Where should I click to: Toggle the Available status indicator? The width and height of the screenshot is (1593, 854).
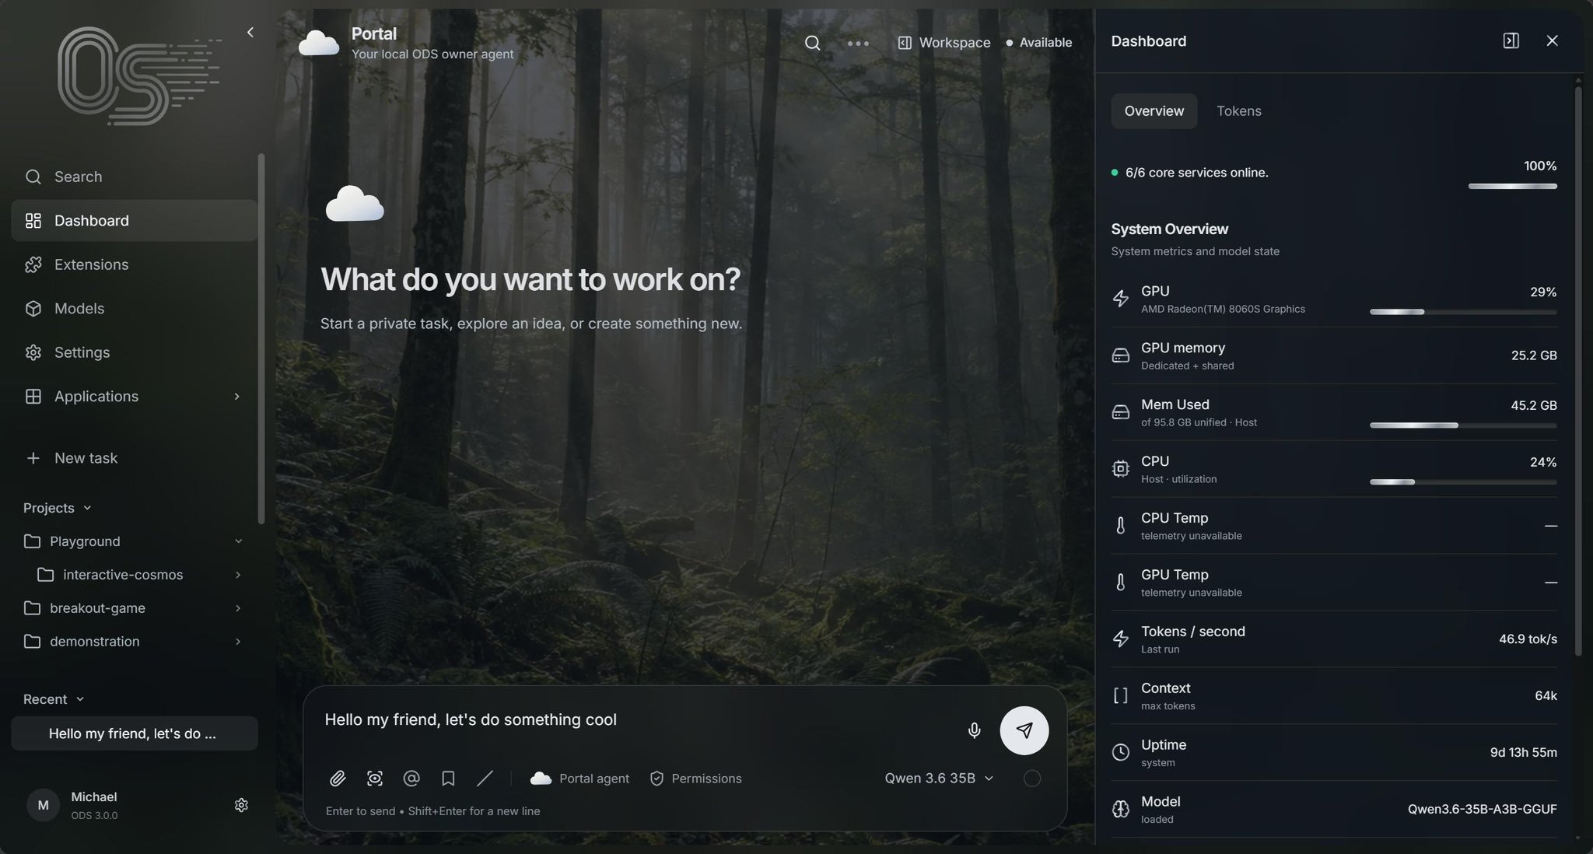coord(1038,43)
